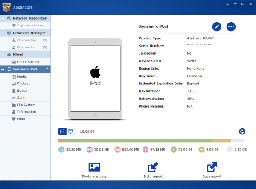This screenshot has width=256, height=189.
Task: Click the Hong Kong region value
Action: click(x=196, y=68)
